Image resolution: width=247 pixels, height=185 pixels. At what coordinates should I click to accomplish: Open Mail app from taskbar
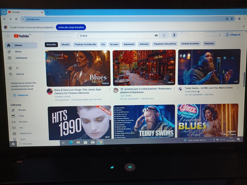pos(93,142)
